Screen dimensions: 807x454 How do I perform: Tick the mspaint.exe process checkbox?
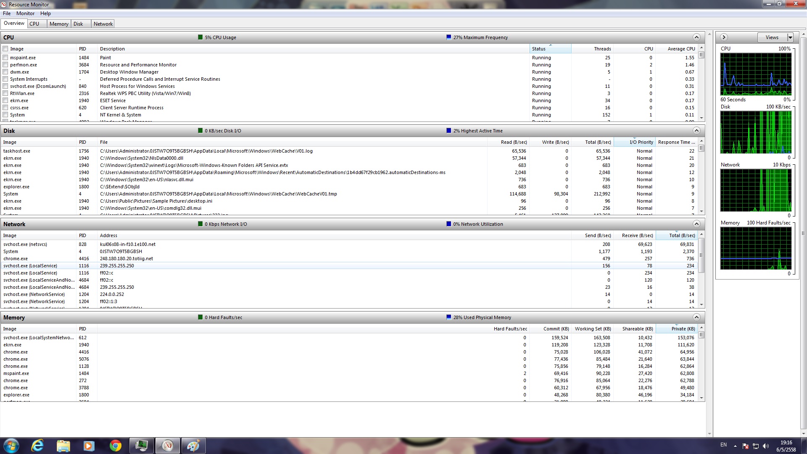coord(5,58)
